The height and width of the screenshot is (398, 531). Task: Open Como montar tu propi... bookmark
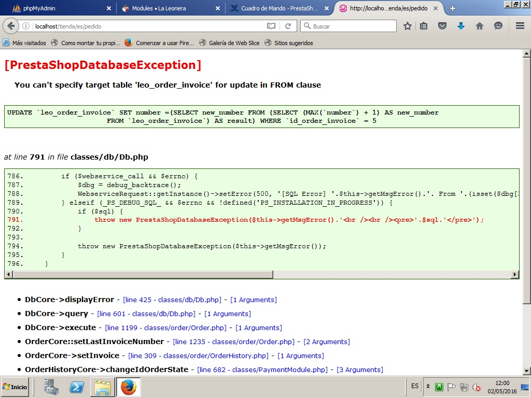click(86, 43)
